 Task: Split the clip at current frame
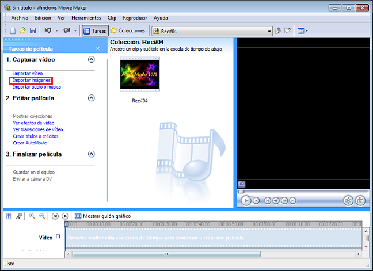tap(348, 201)
